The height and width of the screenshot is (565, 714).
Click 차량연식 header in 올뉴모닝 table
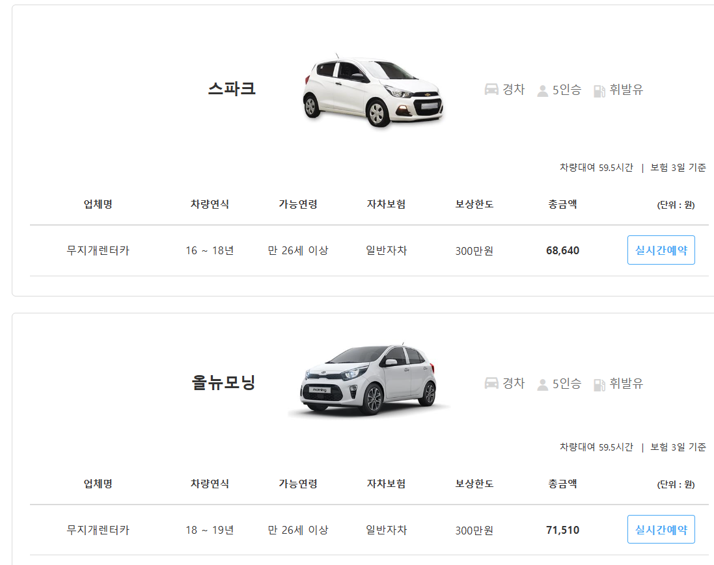(x=210, y=484)
